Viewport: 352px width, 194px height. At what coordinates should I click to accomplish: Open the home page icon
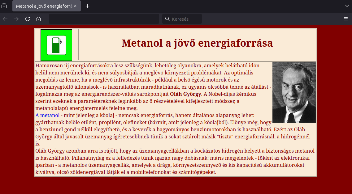(x=39, y=19)
